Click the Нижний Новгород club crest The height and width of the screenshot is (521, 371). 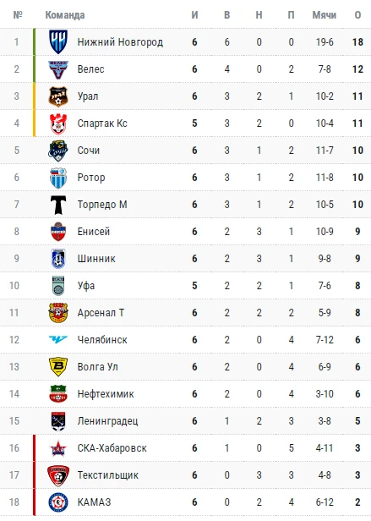[58, 42]
